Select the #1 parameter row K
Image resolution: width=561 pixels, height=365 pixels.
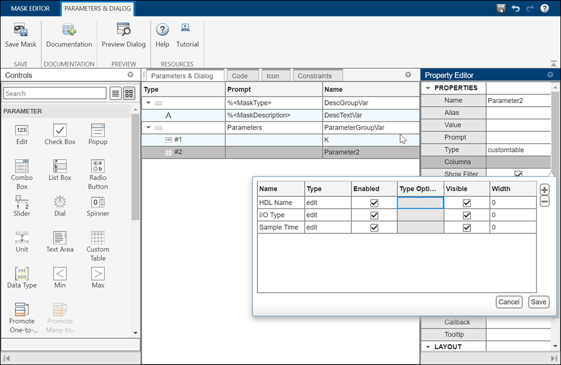click(x=280, y=140)
